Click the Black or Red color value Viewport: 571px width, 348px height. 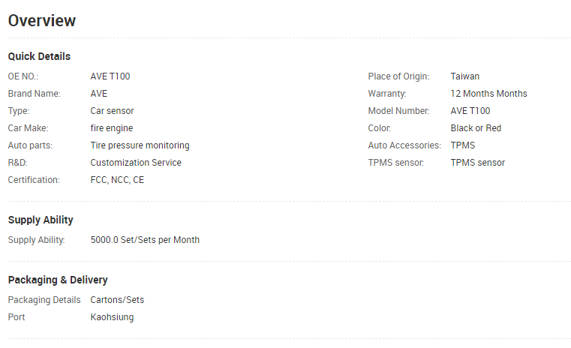click(x=476, y=128)
